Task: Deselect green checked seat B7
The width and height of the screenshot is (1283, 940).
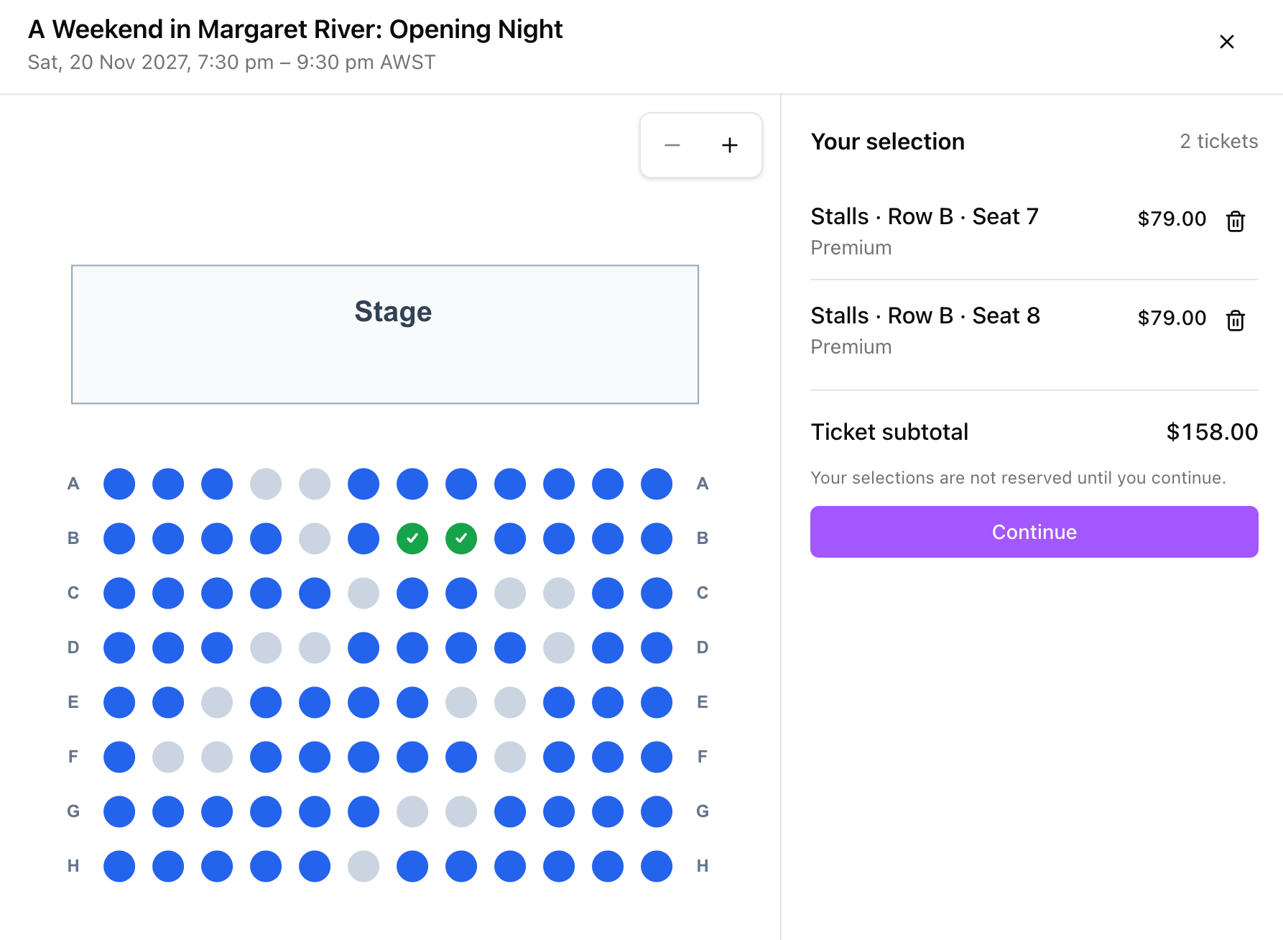Action: click(x=412, y=538)
